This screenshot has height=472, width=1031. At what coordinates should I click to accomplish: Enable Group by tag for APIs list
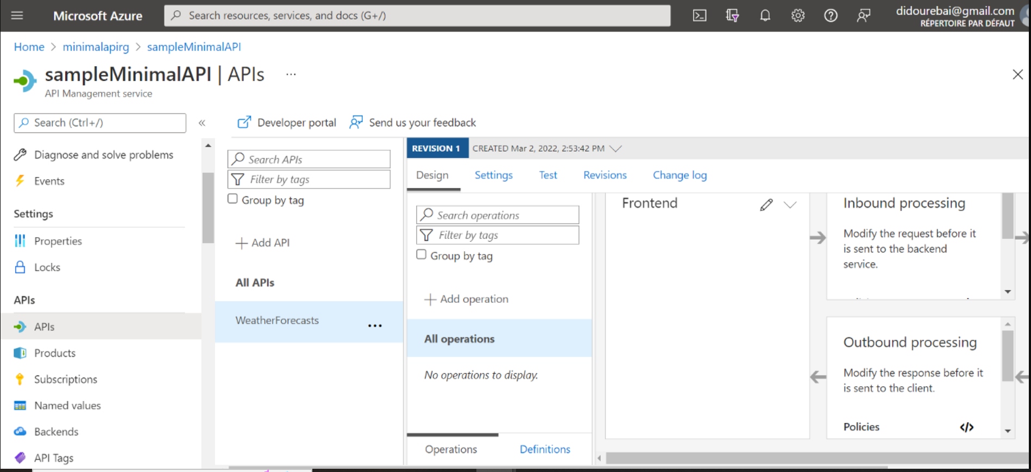click(232, 199)
